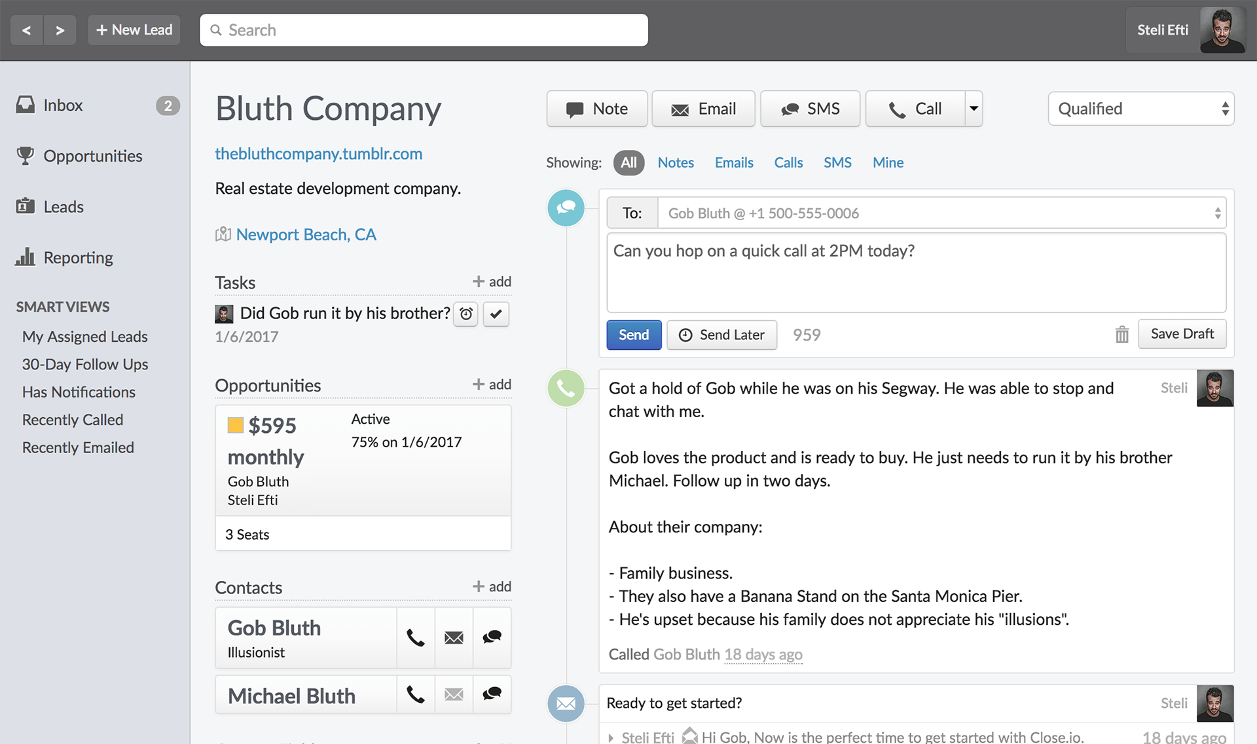Image resolution: width=1257 pixels, height=744 pixels.
Task: Go back with the left arrow button
Action: pyautogui.click(x=27, y=30)
